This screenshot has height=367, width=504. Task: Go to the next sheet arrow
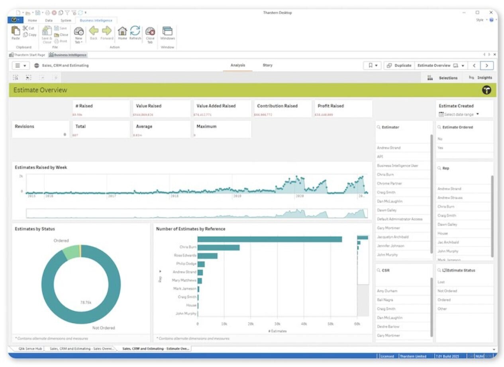[x=487, y=66]
